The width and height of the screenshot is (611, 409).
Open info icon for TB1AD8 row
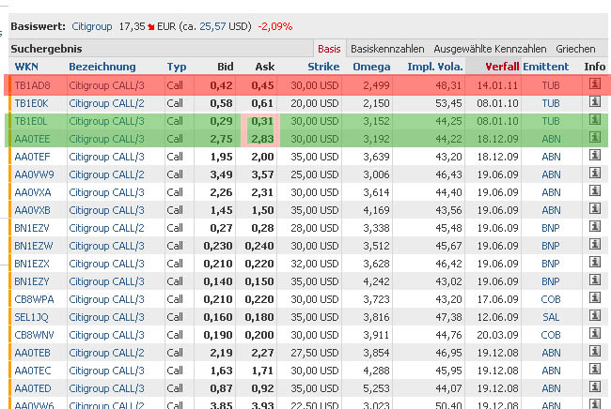pos(595,83)
